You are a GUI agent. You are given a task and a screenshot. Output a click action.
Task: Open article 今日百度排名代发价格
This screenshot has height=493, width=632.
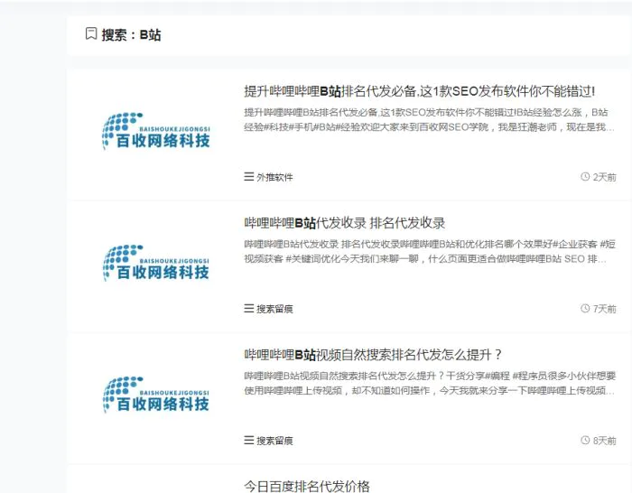coord(306,486)
